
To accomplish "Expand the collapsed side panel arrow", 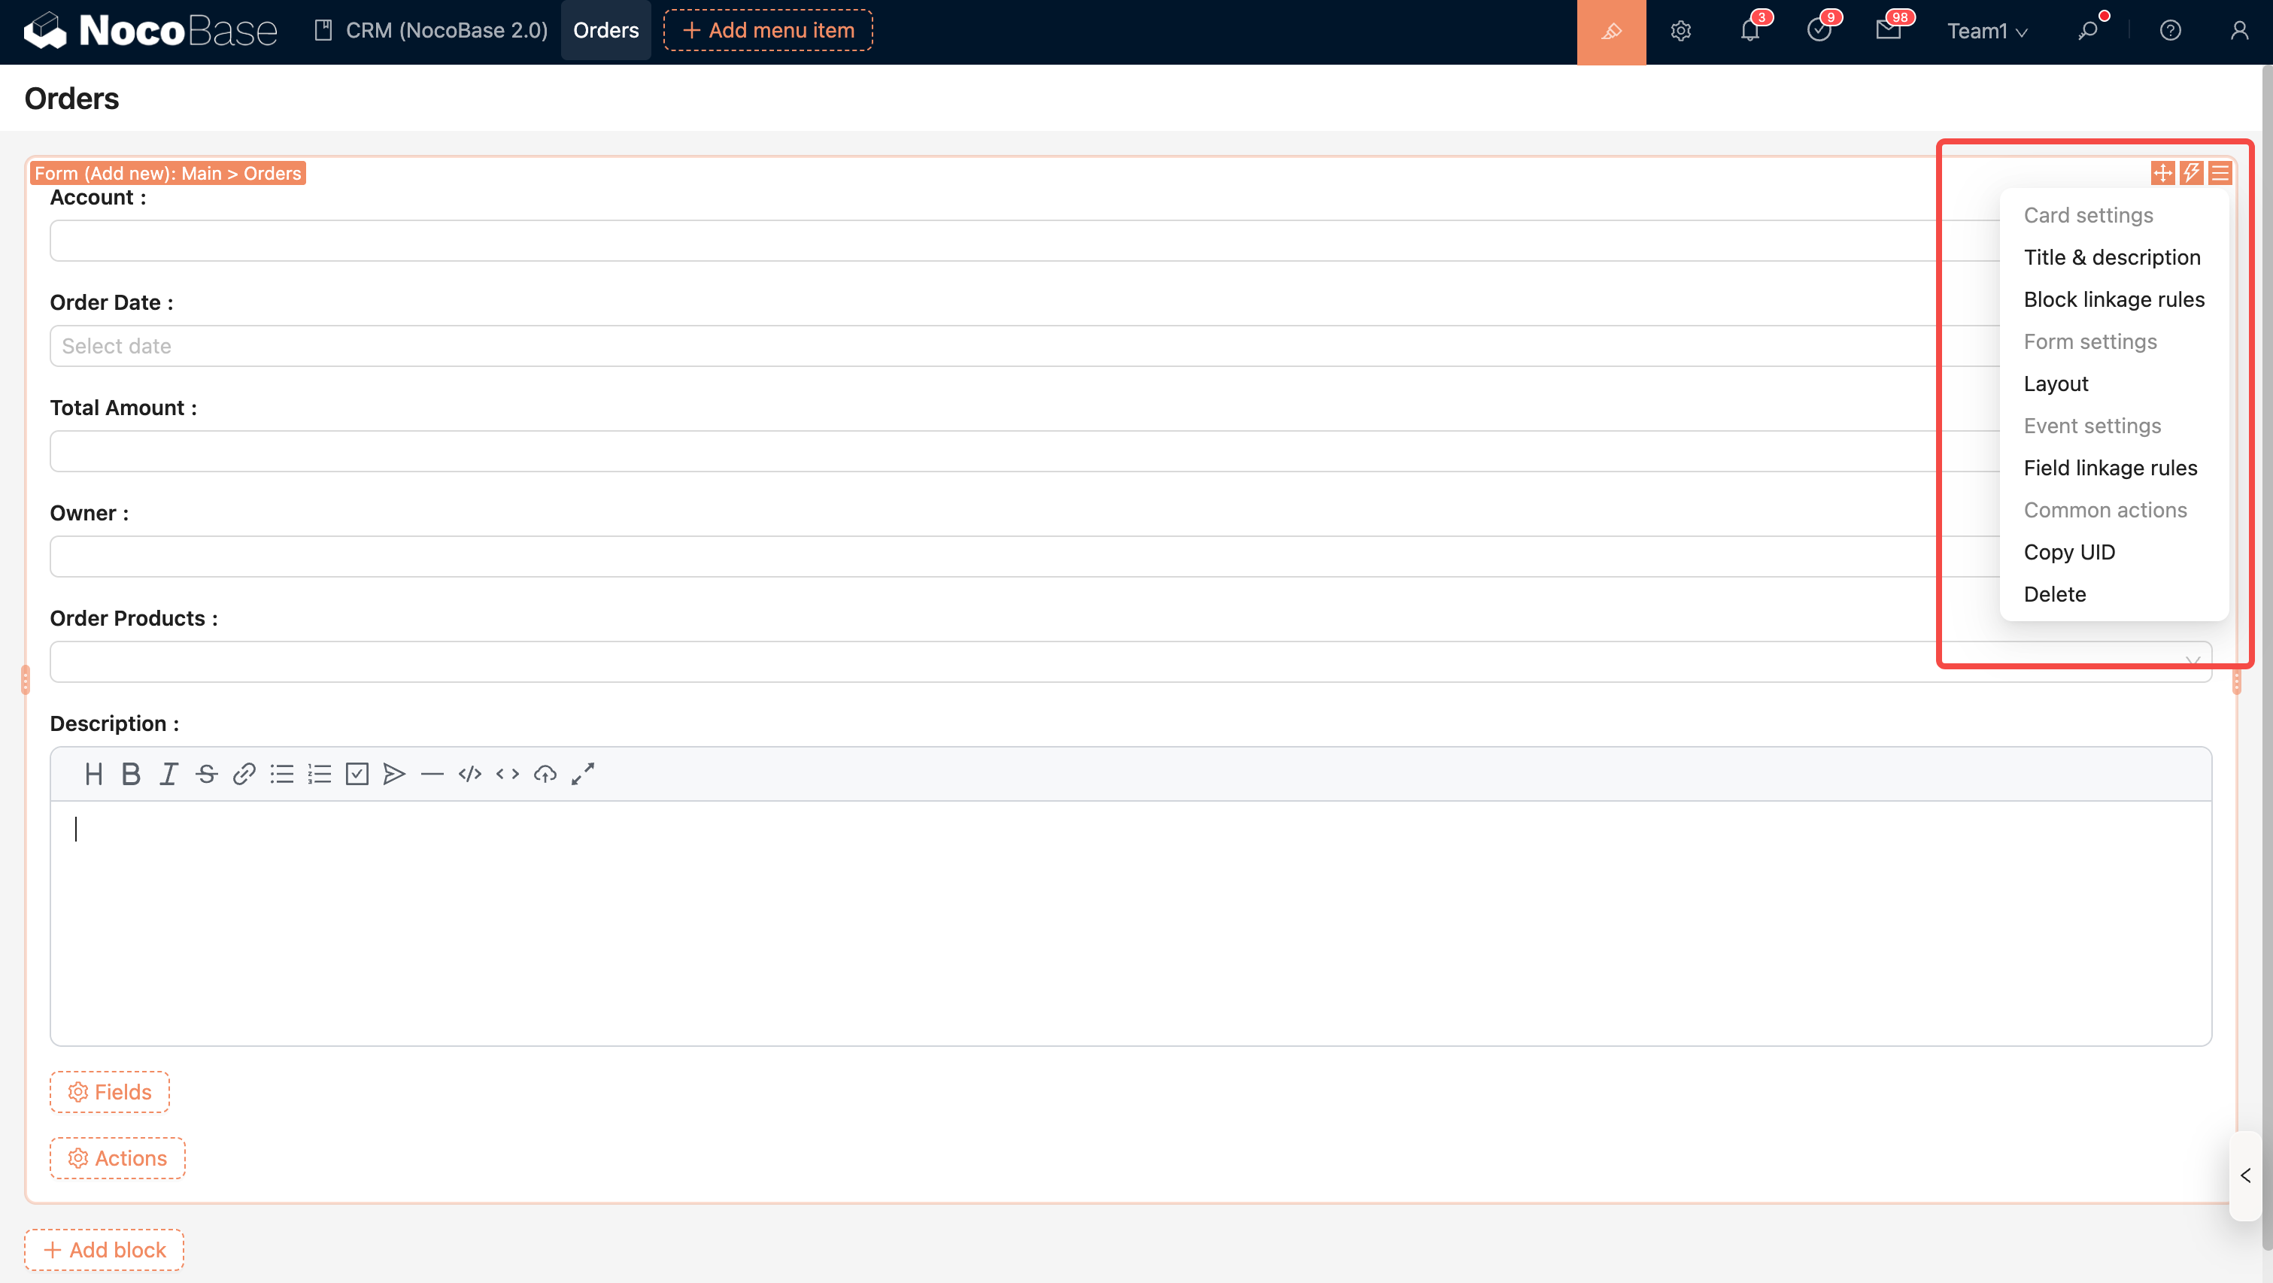I will click(x=2244, y=1175).
